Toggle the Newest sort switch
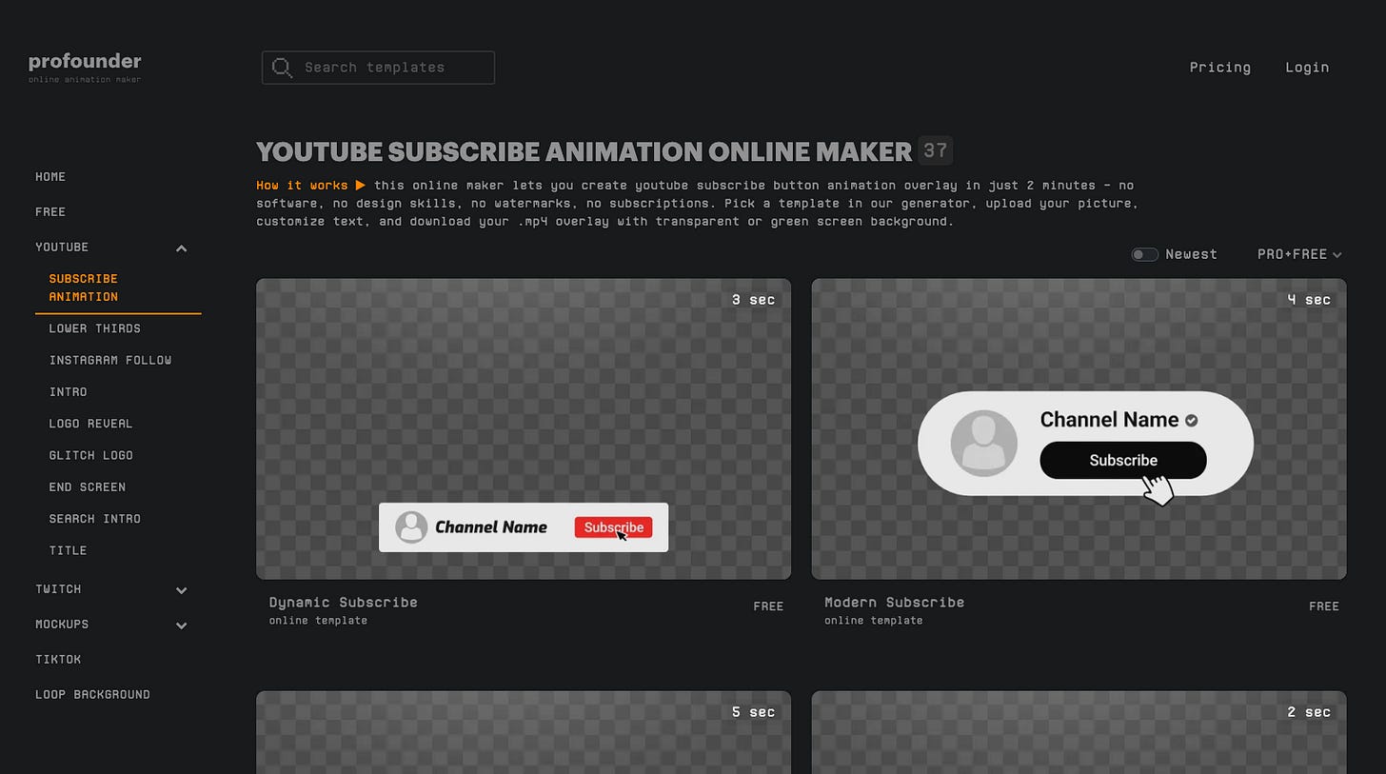 coord(1144,254)
